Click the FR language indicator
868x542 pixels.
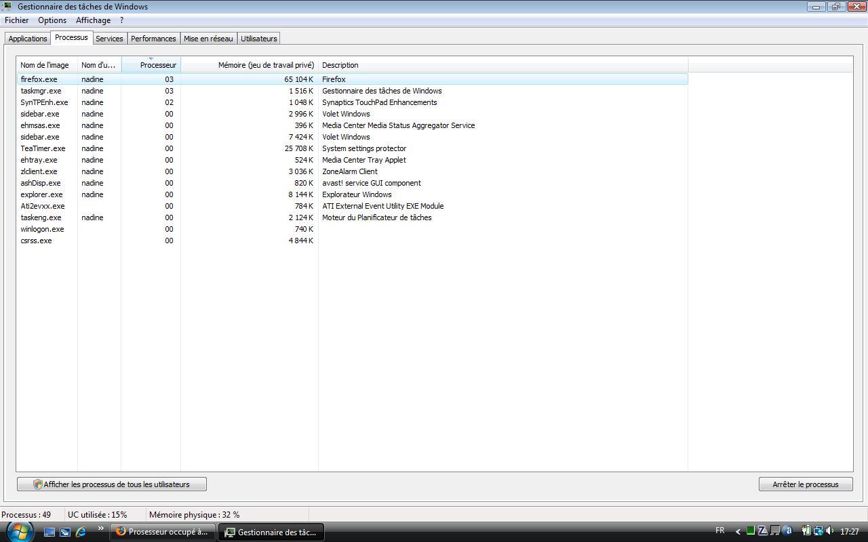pyautogui.click(x=719, y=530)
